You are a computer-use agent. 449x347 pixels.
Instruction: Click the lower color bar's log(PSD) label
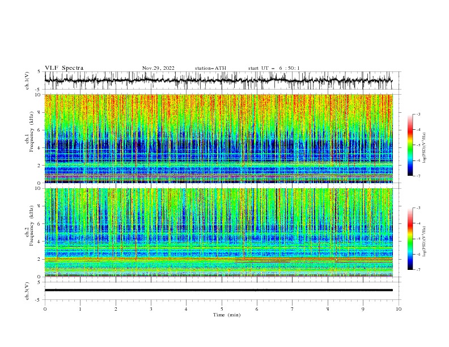pos(425,242)
